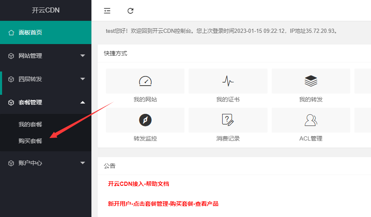The image size is (371, 217).
Task: Expand the 账户中心 dropdown arrow
Action: coord(83,163)
